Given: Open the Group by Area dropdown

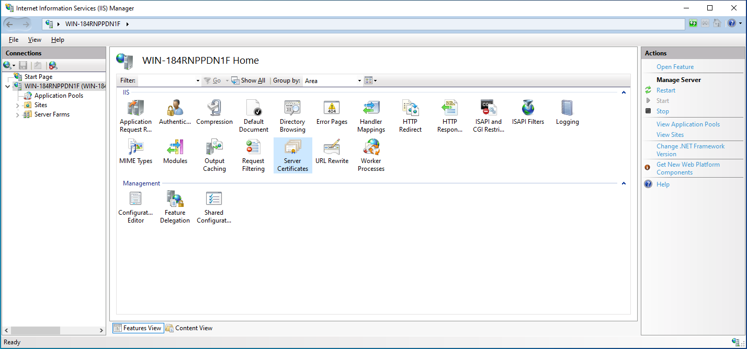Looking at the screenshot, I should (x=359, y=80).
